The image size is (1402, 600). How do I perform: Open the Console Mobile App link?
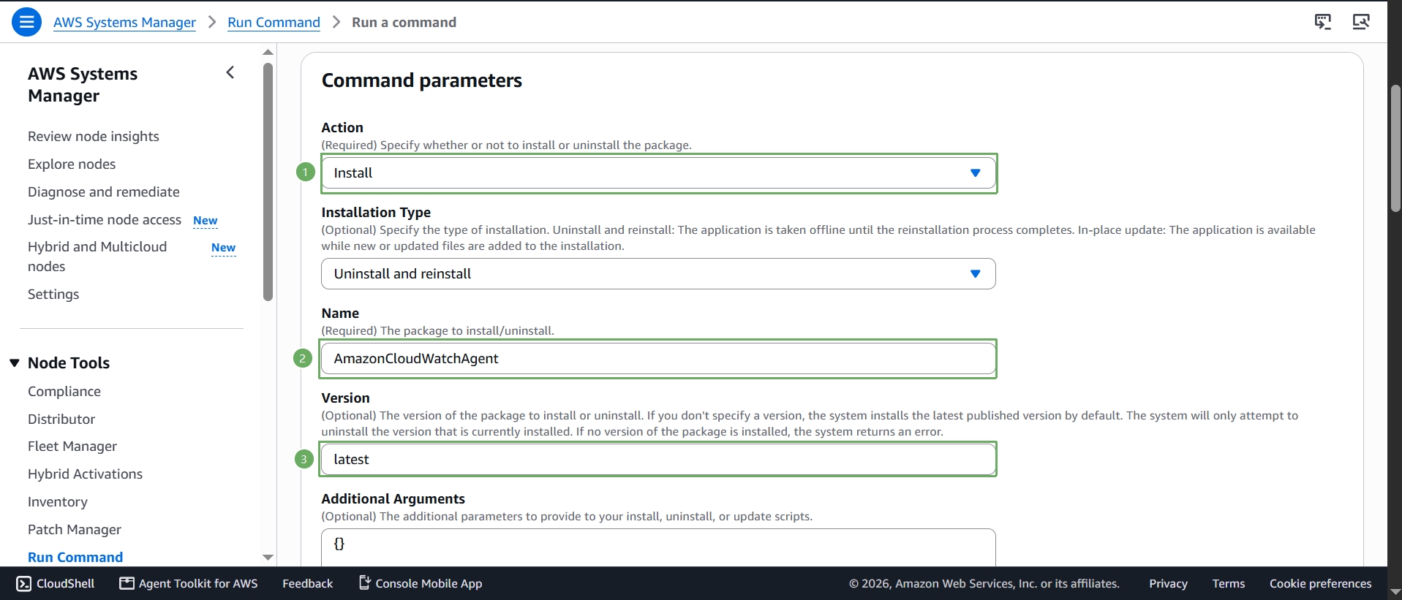tap(421, 583)
